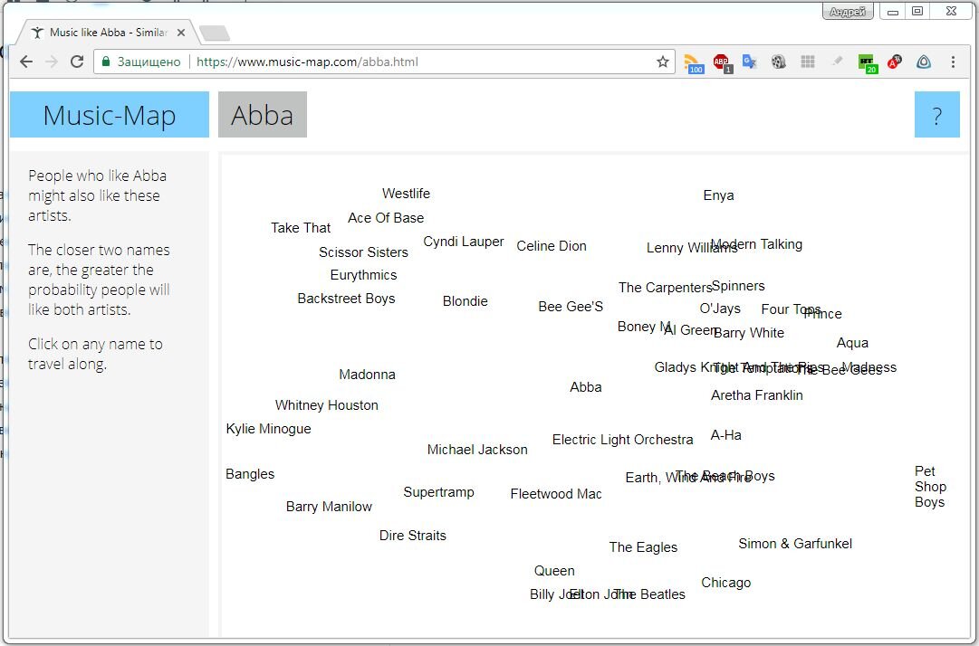Reload the Music-Map page
Viewport: 979px width, 646px height.
pyautogui.click(x=77, y=62)
